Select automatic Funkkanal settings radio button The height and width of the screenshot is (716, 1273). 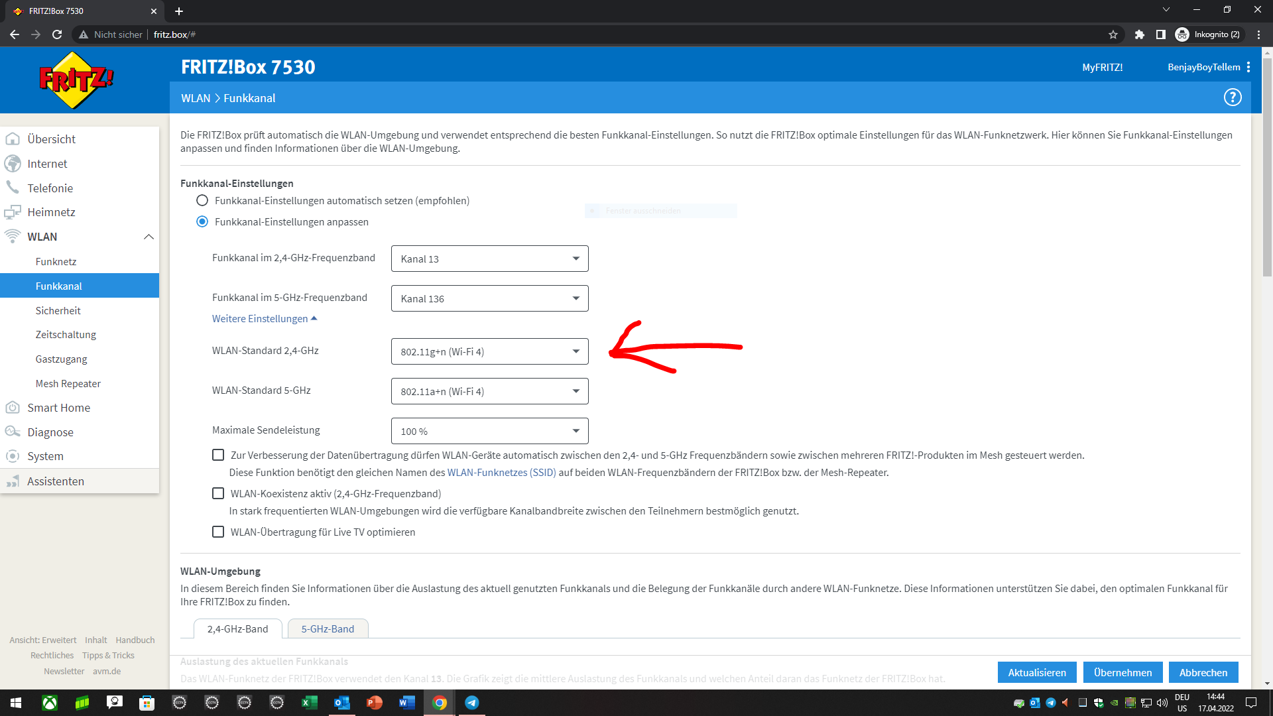[202, 200]
